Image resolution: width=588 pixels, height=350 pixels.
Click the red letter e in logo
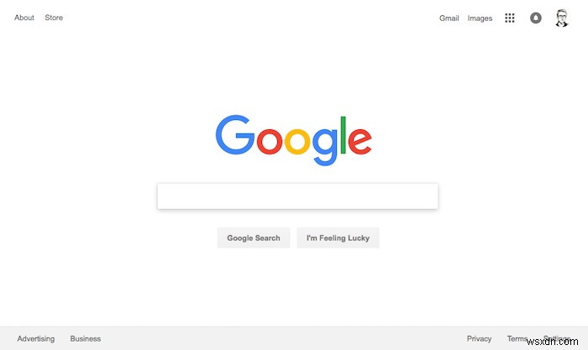(360, 141)
